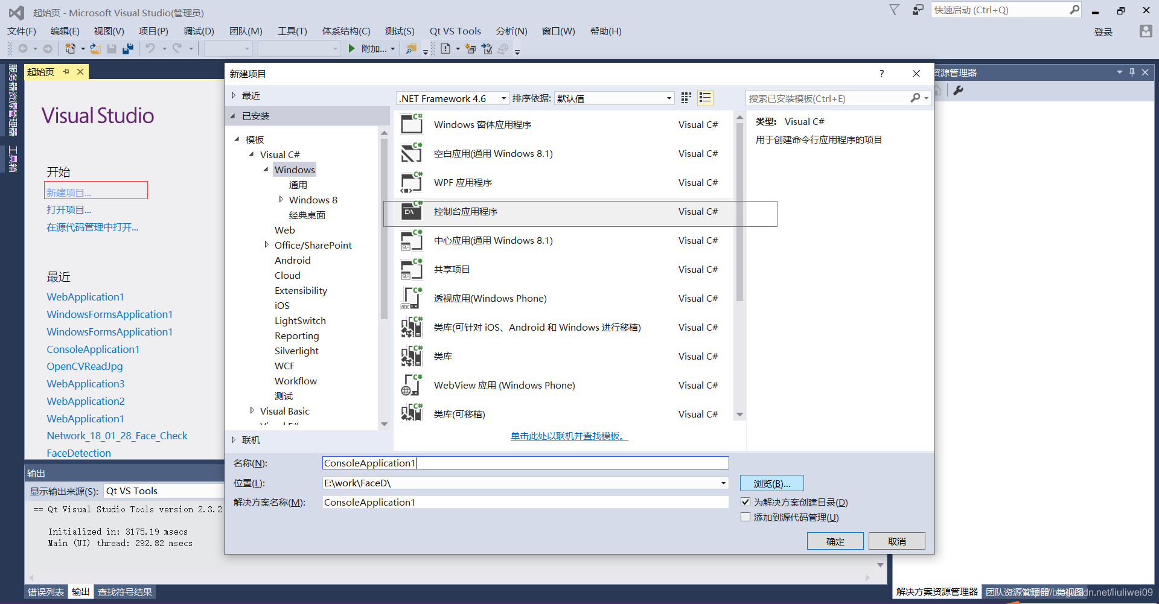Switch to 查找符号结果 tab
Screen dimensions: 1159x604
click(125, 592)
